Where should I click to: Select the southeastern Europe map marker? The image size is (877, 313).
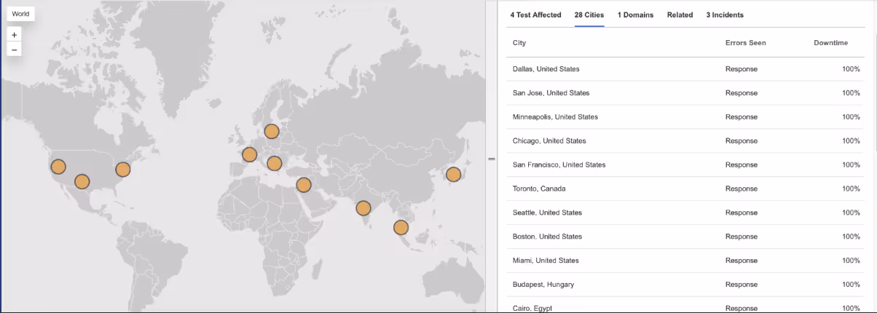coord(274,163)
